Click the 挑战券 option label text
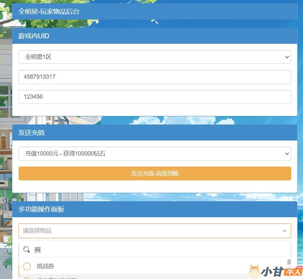Viewport: 303px width, 279px height. click(x=45, y=266)
